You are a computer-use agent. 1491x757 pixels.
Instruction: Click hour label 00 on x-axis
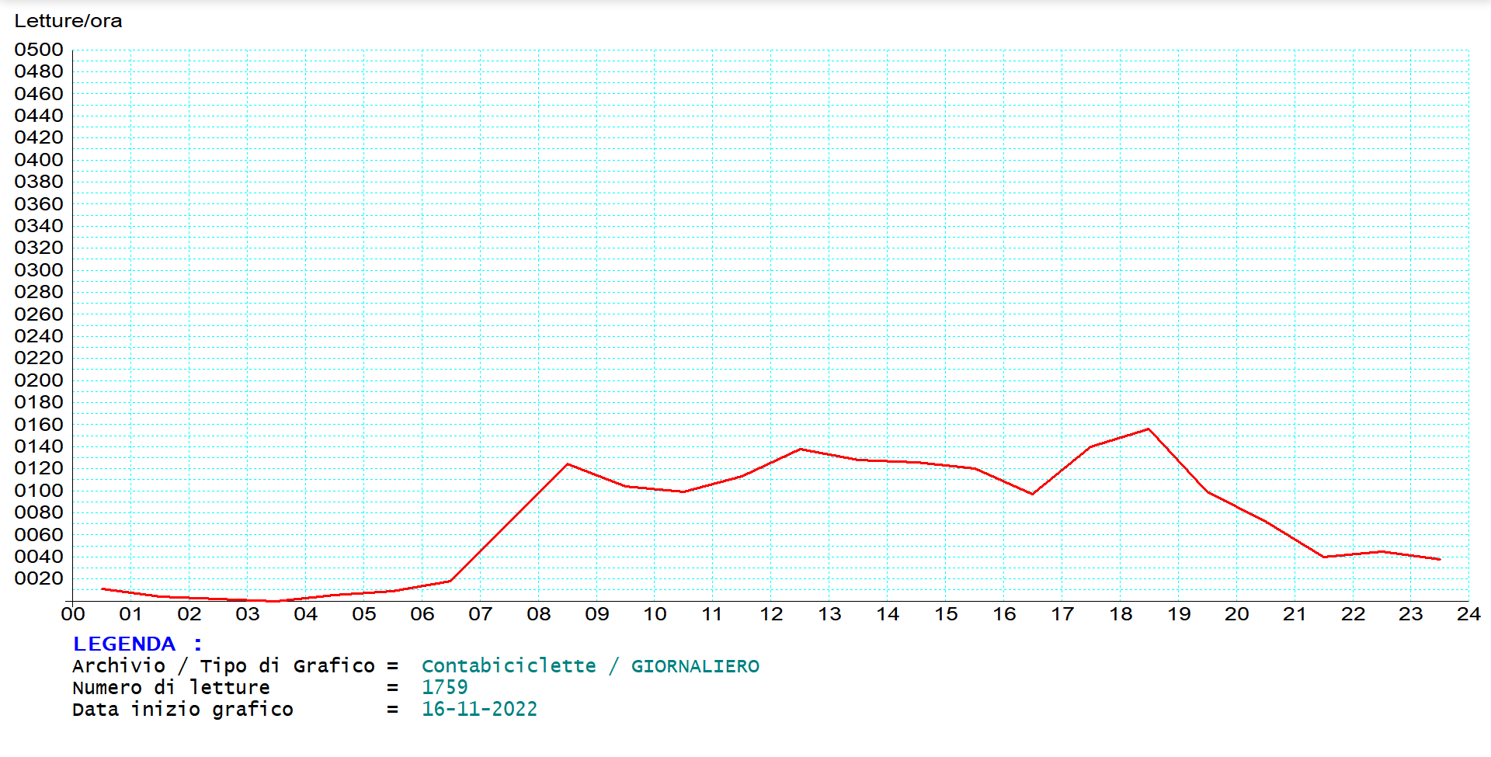pyautogui.click(x=73, y=614)
